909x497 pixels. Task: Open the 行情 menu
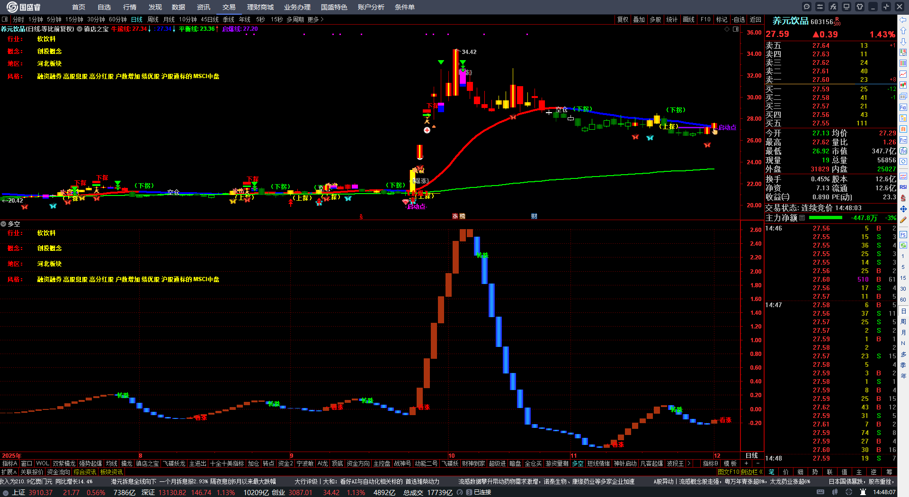pyautogui.click(x=130, y=7)
